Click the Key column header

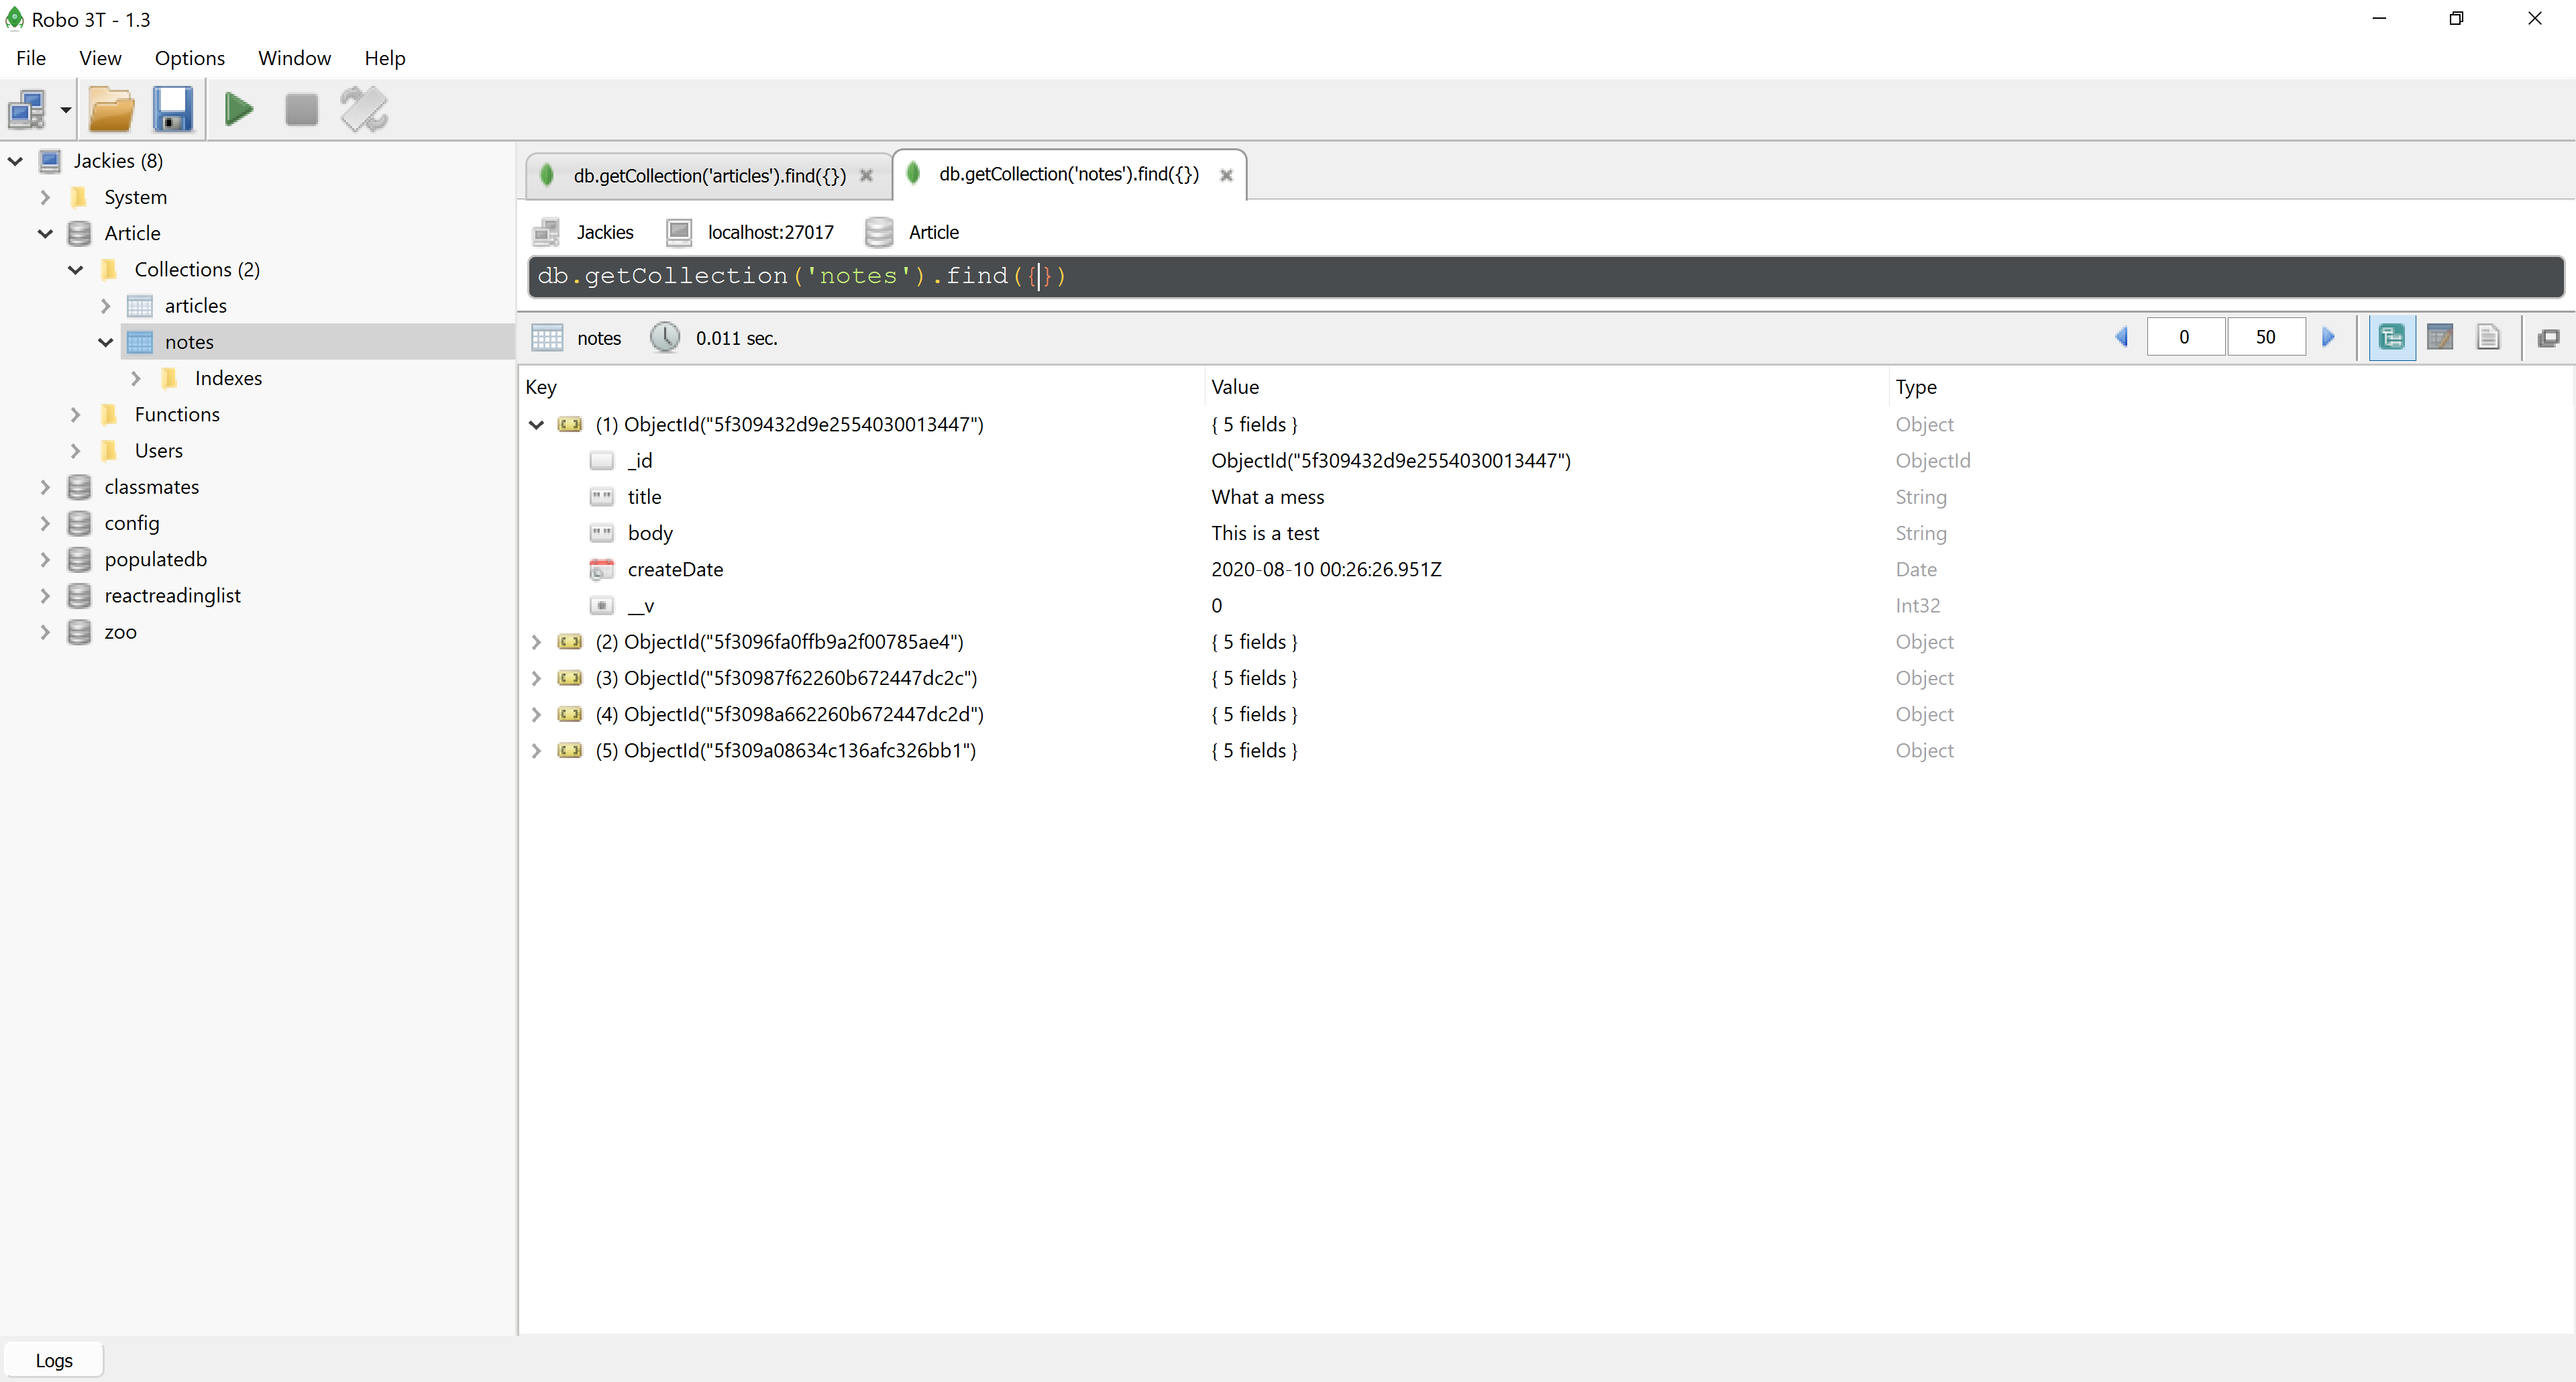click(541, 387)
